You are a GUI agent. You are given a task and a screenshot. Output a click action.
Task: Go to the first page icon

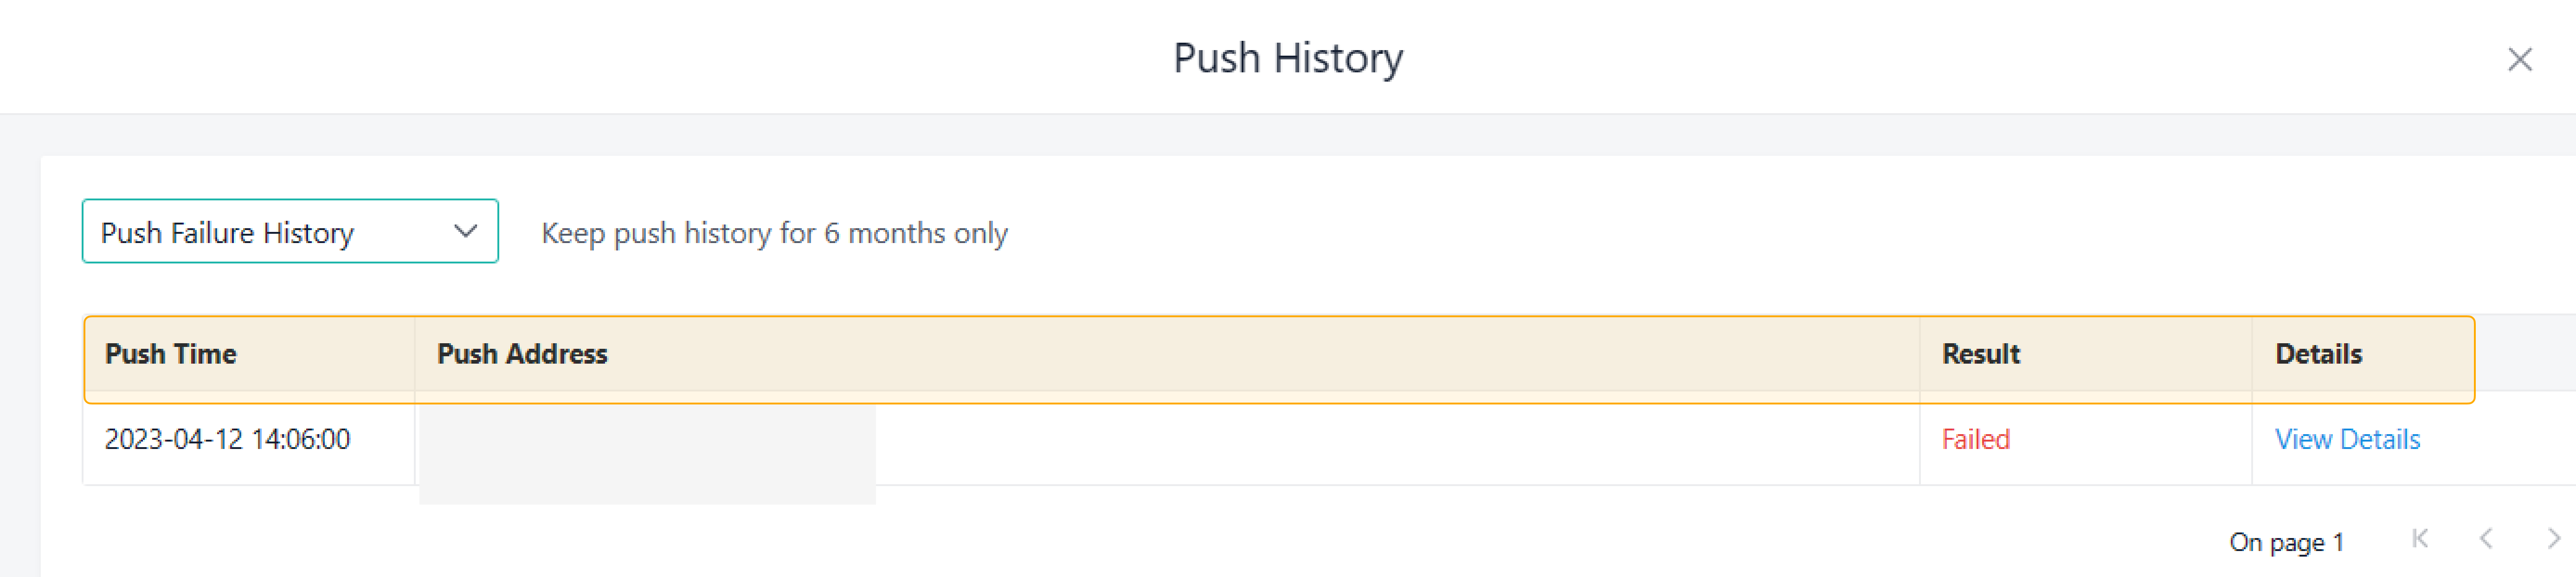pyautogui.click(x=2420, y=539)
